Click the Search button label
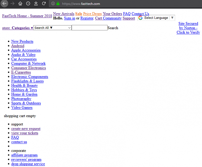 (x=113, y=28)
